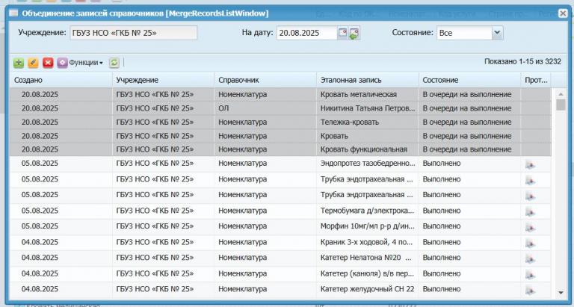Image resolution: width=574 pixels, height=307 pixels.
Task: Select the Краник 3-х ходовой record
Action: 280,242
